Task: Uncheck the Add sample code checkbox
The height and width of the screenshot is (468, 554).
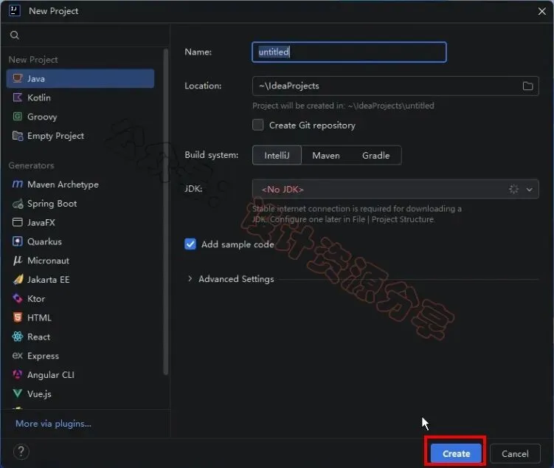Action: coord(190,244)
